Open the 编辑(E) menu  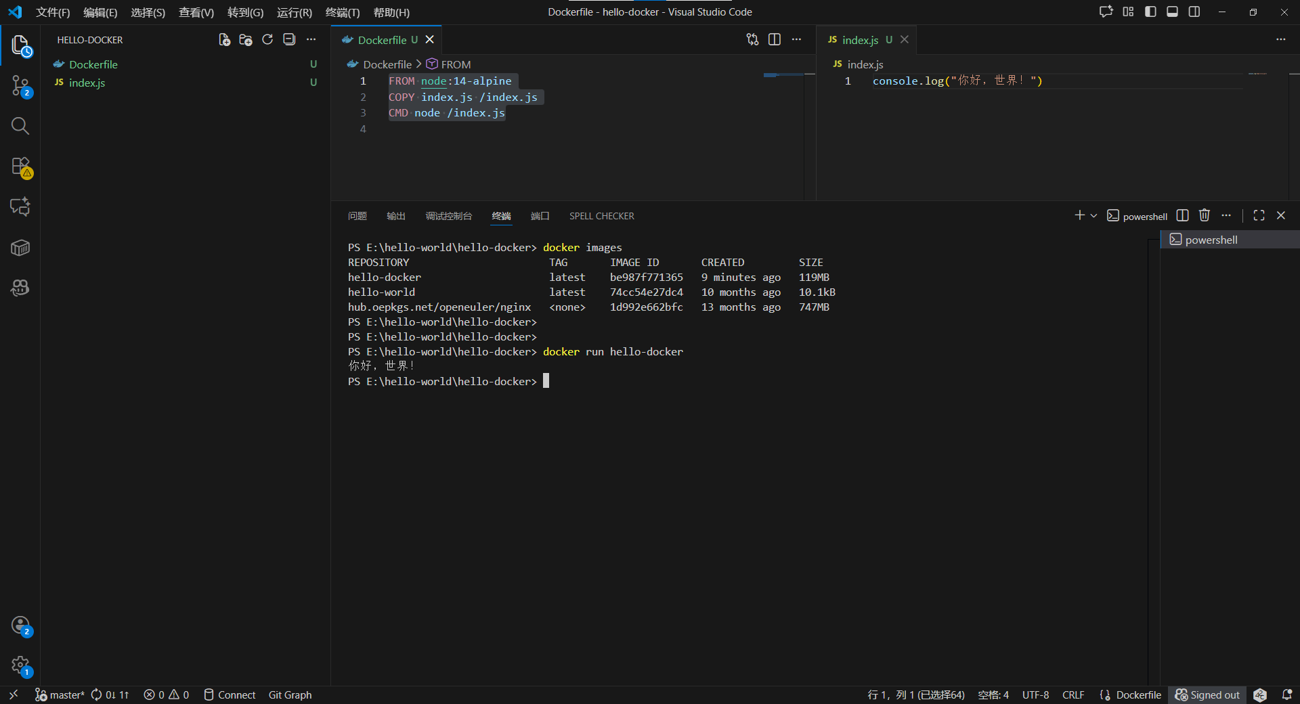[100, 12]
